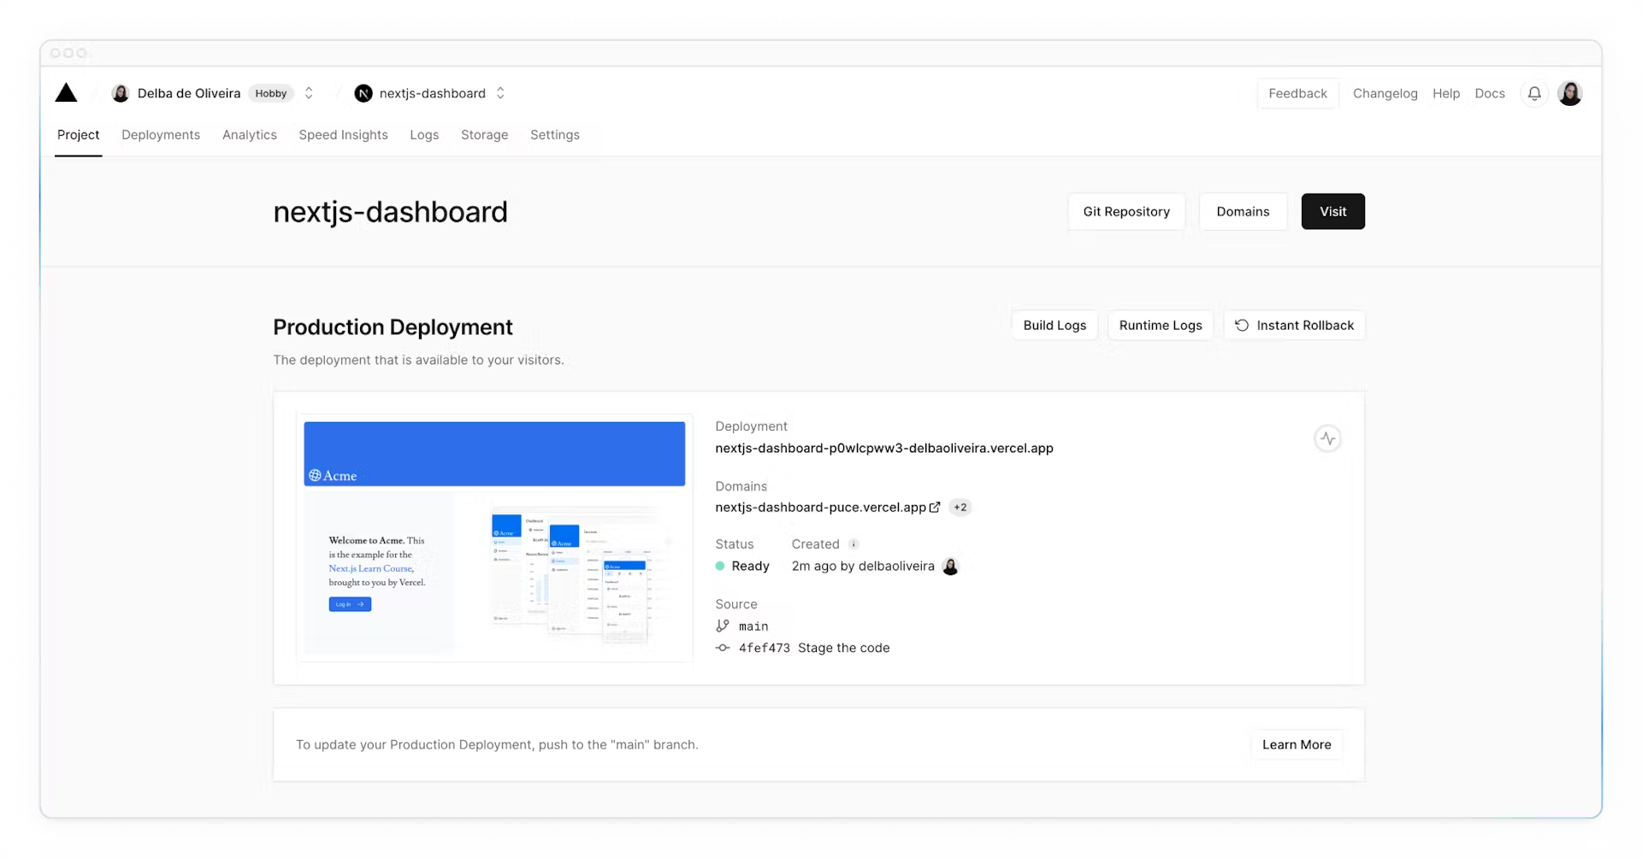Click the main branch link

click(x=753, y=626)
